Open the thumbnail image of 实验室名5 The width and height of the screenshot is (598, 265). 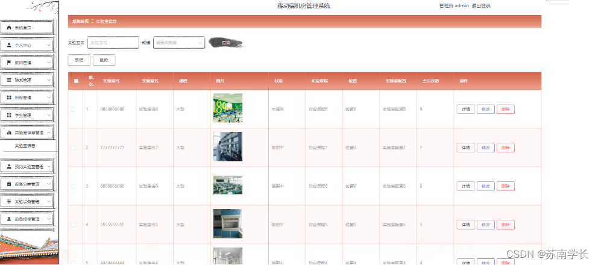[x=228, y=223]
